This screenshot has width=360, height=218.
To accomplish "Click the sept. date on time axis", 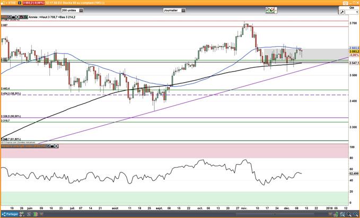I will pyautogui.click(x=159, y=208).
